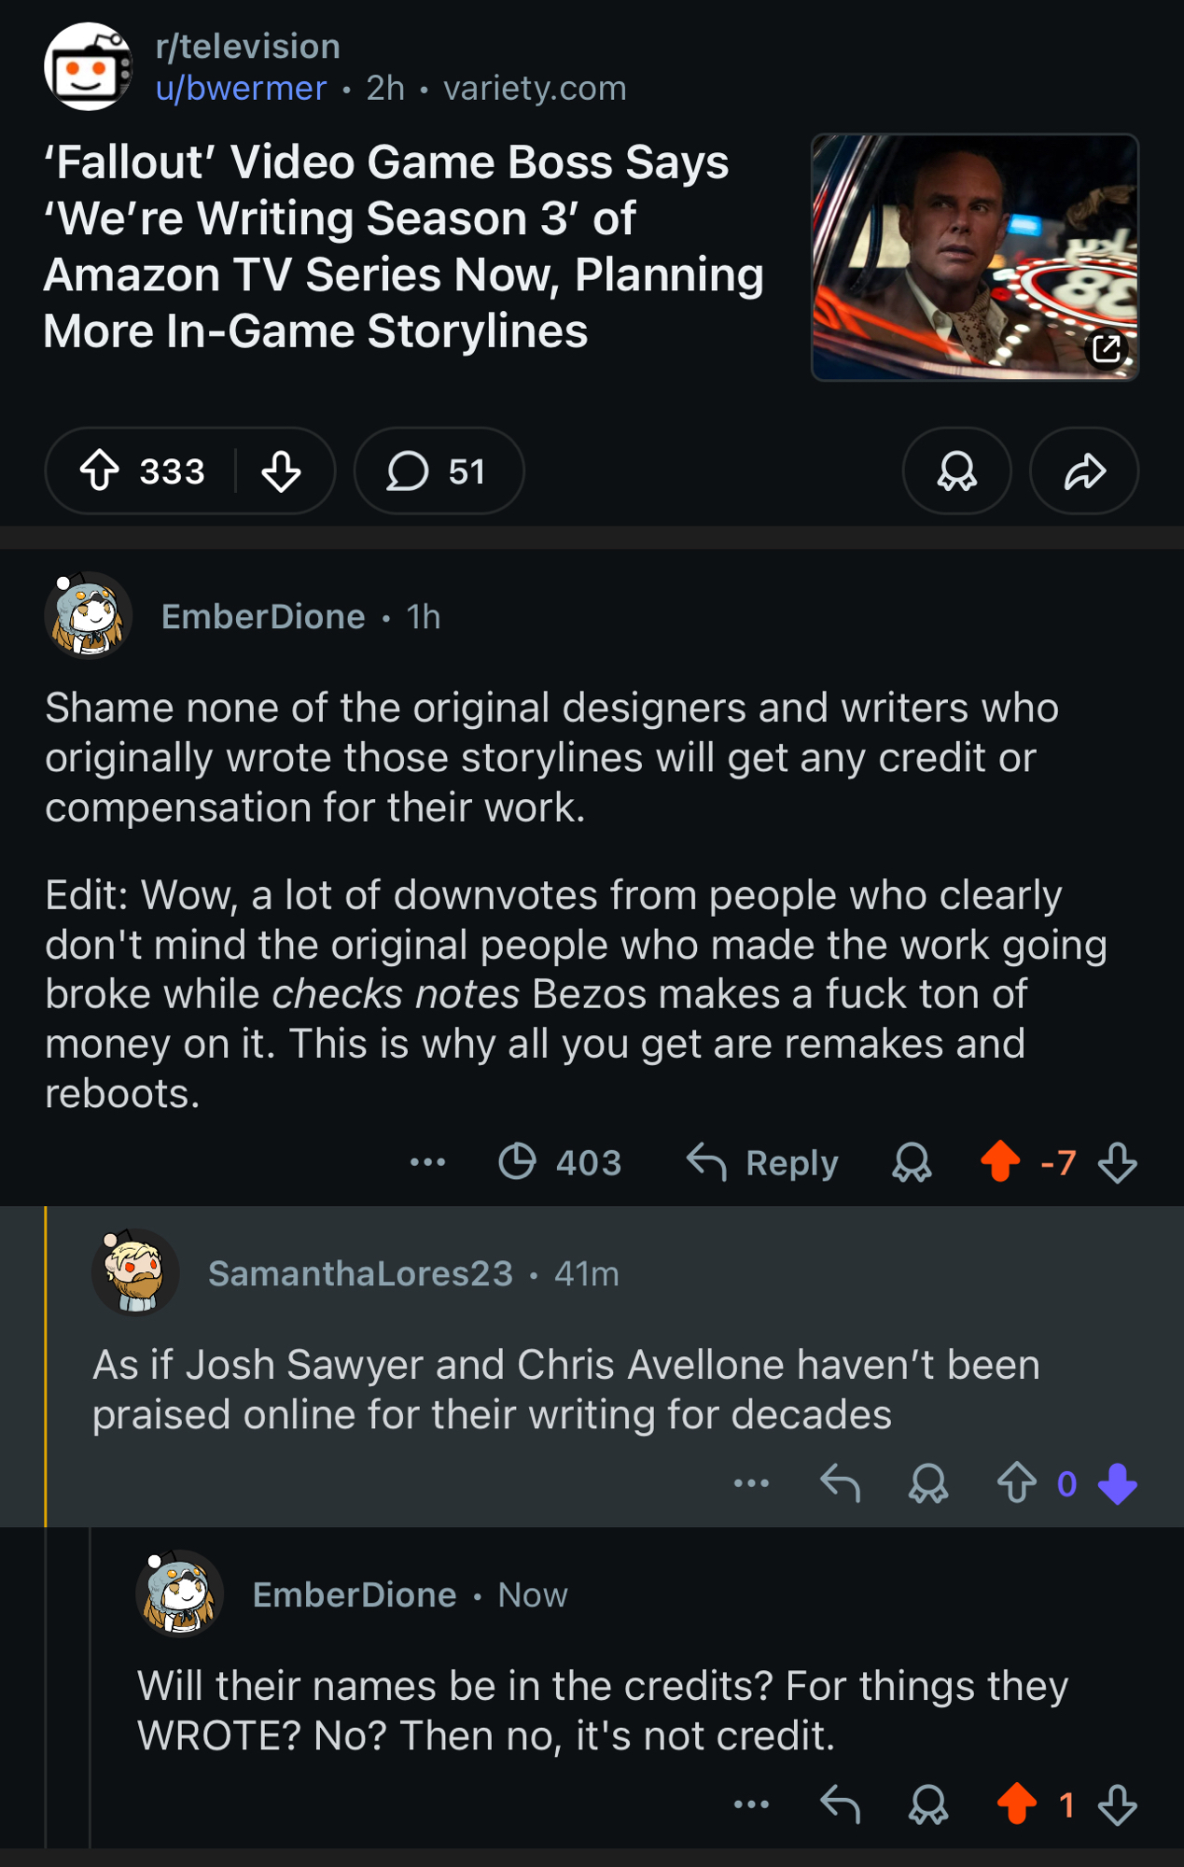Open the post's 51 comments

tap(438, 470)
